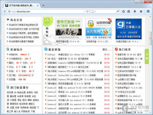
Task: Click into the browser search box
Action: (x=106, y=11)
